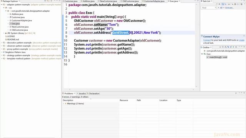Expand the observer-pattern-example project

2,46
